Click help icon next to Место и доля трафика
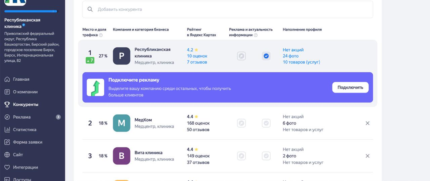The height and width of the screenshot is (181, 430). pyautogui.click(x=101, y=35)
